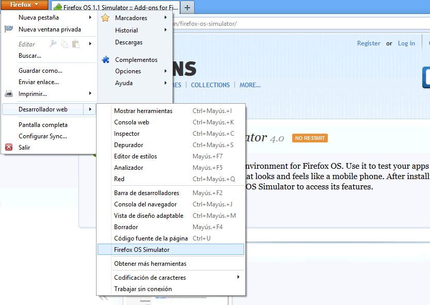430x305 pixels.
Task: Click the copy icon in Editar row
Action: (x=65, y=44)
